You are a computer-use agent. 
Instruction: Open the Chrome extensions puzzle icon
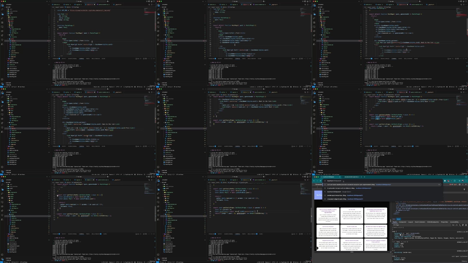coord(455,181)
